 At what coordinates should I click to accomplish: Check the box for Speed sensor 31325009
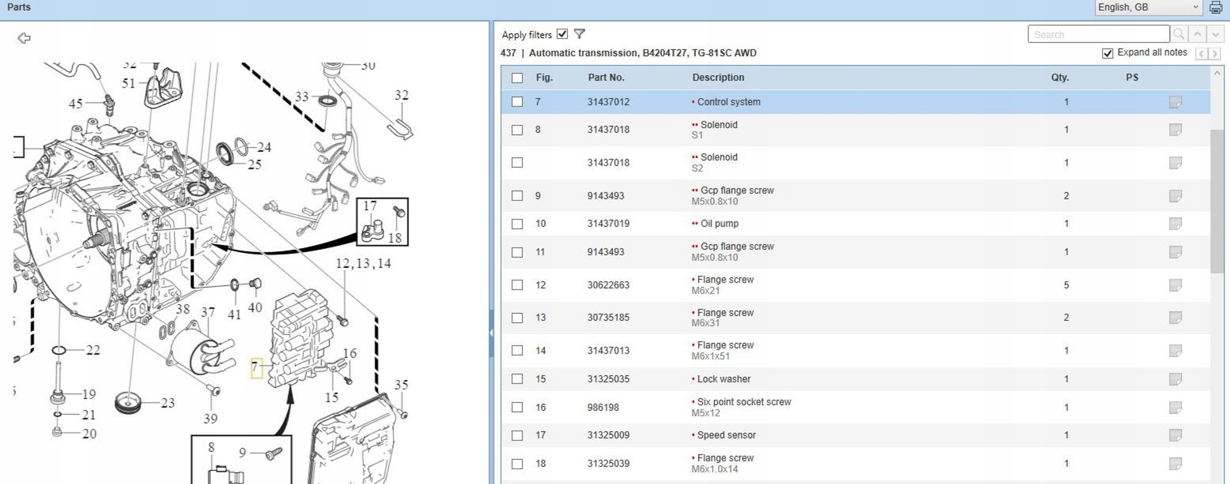(x=517, y=435)
